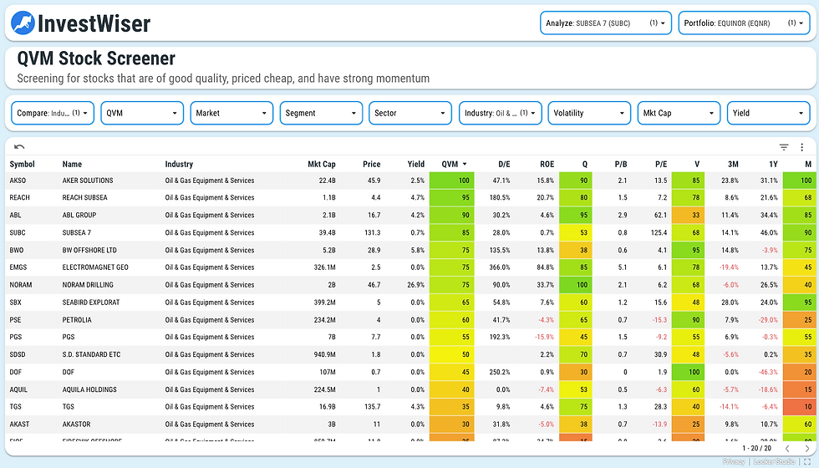The height and width of the screenshot is (468, 819).
Task: Click SUBSEA 7 P/E value 125.4
Action: click(659, 233)
